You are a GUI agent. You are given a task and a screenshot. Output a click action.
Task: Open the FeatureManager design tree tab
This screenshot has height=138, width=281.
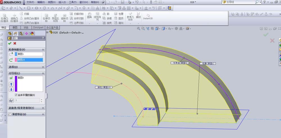[x=10, y=33]
